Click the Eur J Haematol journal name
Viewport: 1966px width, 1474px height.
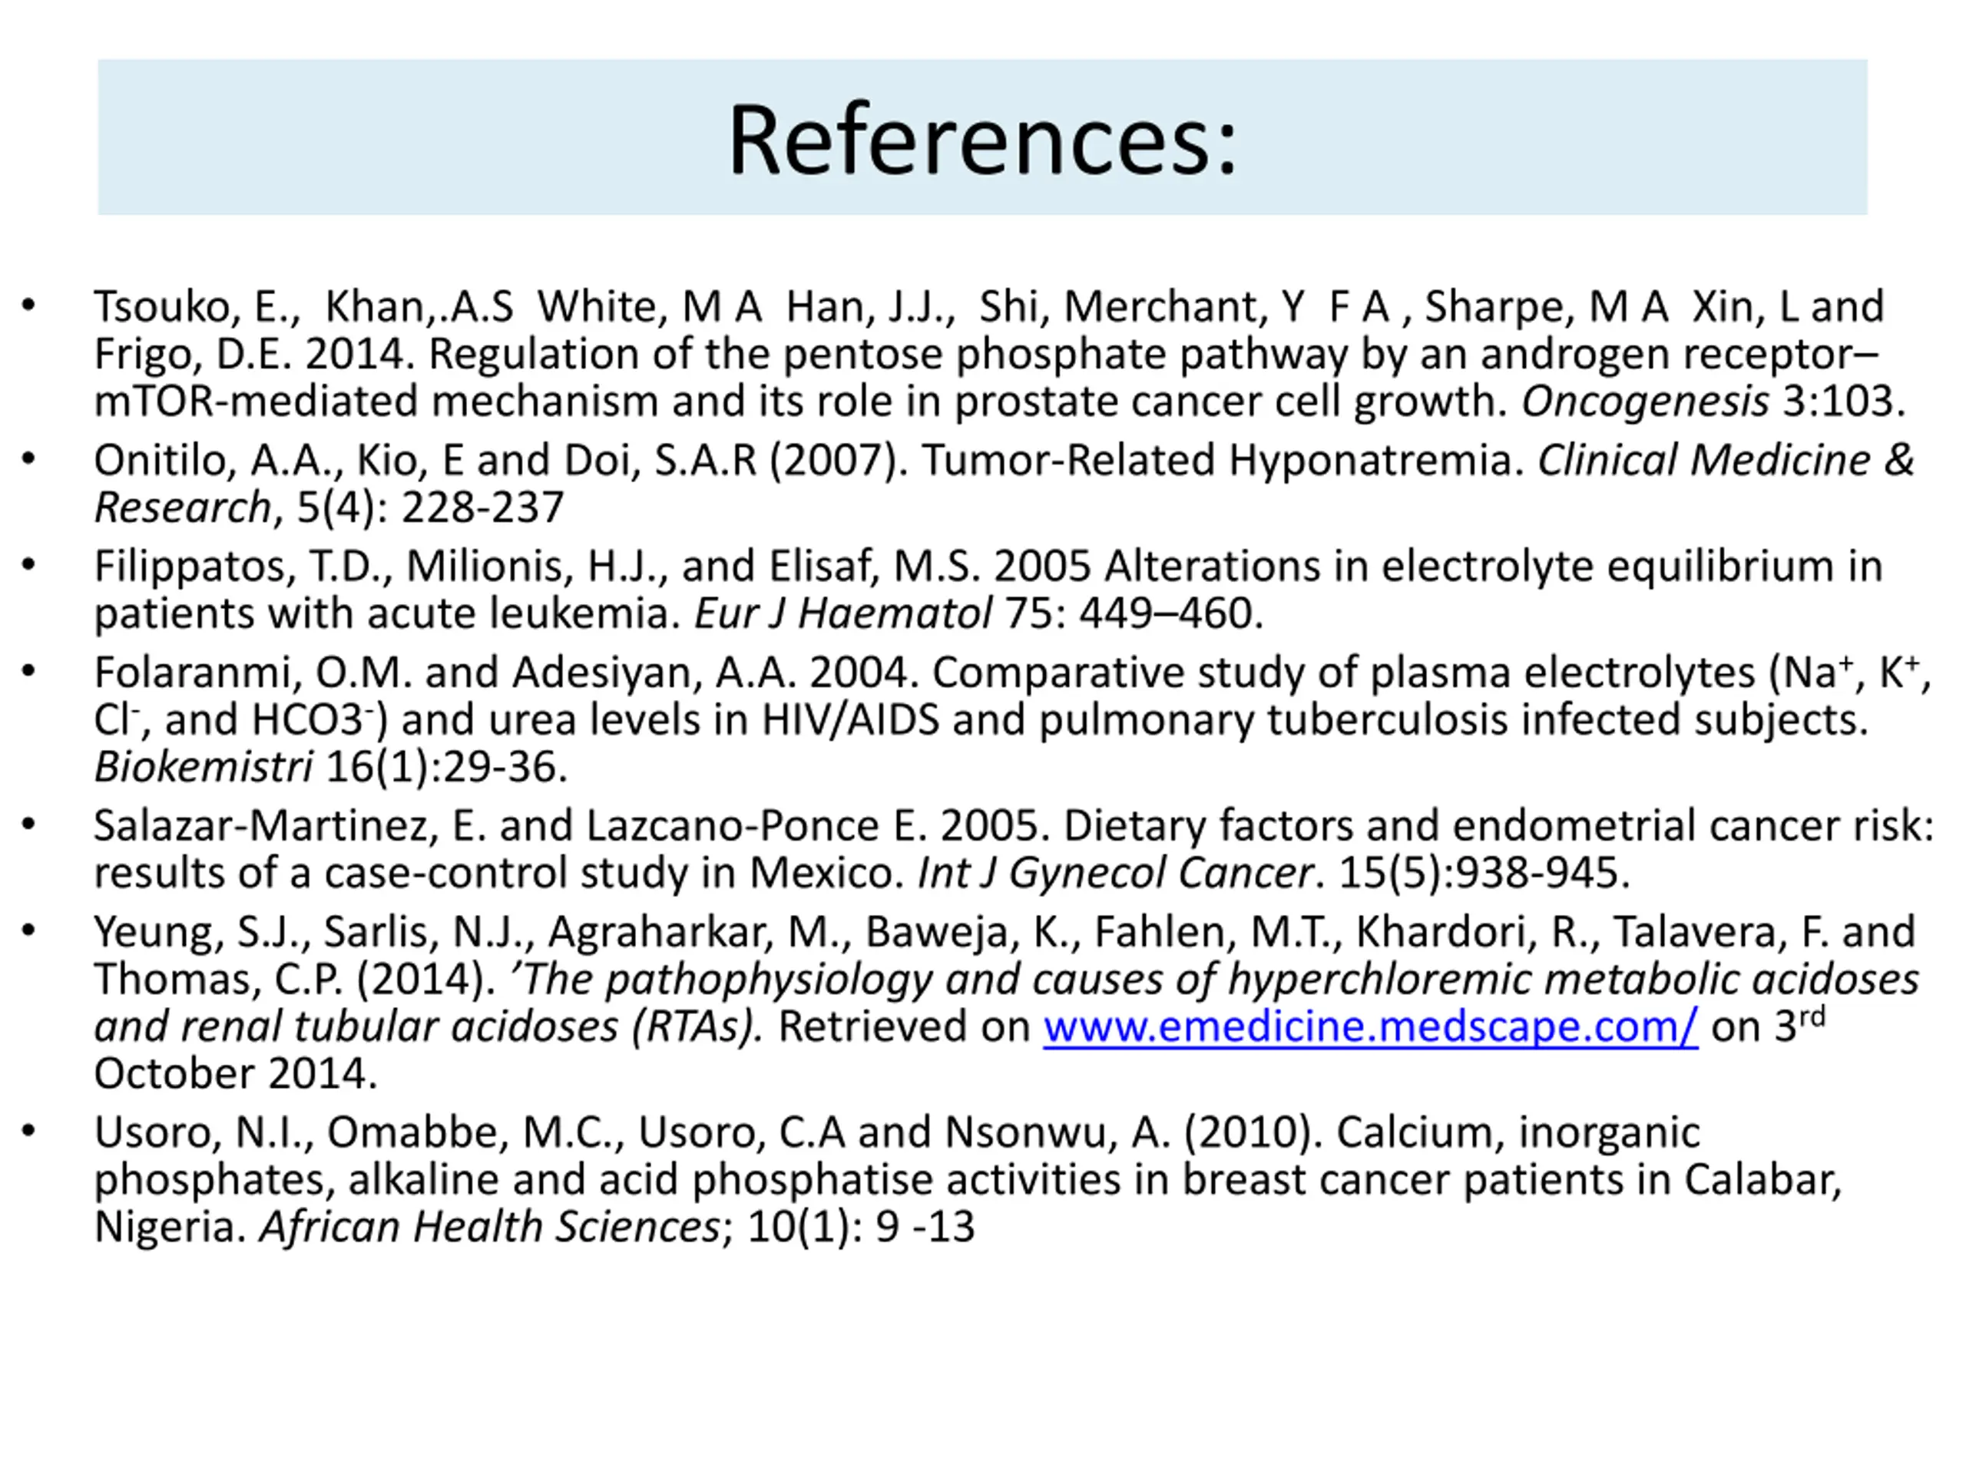842,613
